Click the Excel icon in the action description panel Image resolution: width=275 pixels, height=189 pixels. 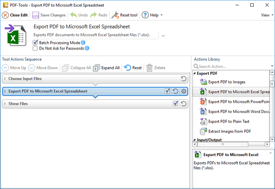coord(198,155)
